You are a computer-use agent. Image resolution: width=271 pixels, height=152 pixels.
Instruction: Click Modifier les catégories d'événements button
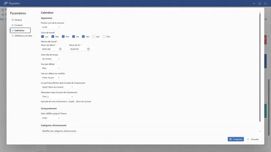[x=59, y=131]
